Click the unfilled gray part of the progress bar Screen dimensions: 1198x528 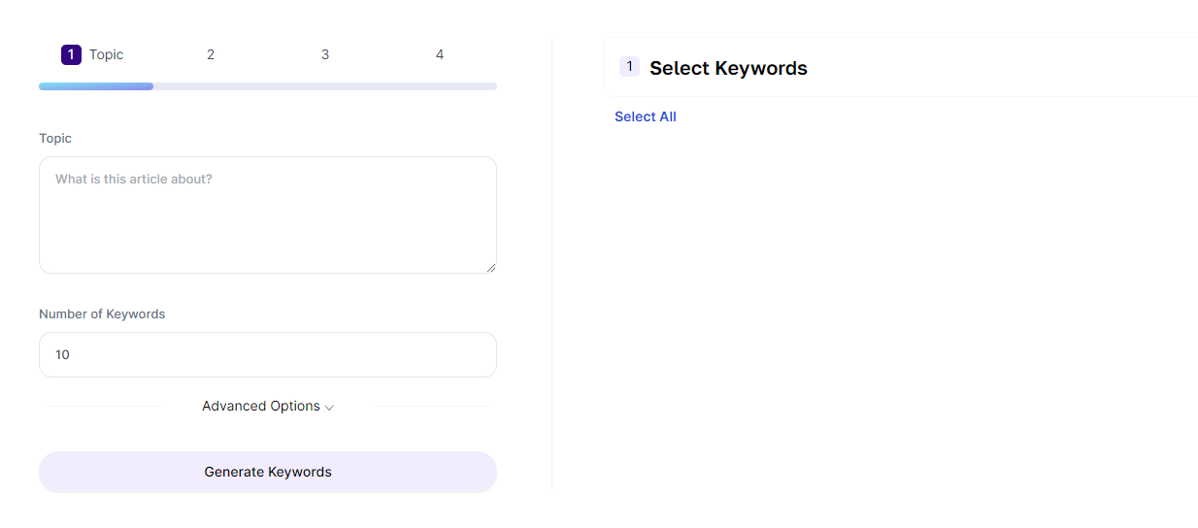point(325,86)
